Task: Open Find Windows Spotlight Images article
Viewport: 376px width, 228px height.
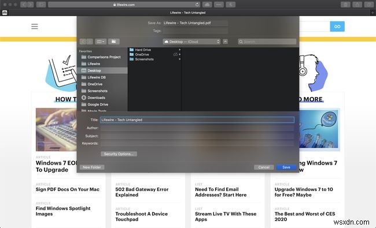Action: (63, 211)
